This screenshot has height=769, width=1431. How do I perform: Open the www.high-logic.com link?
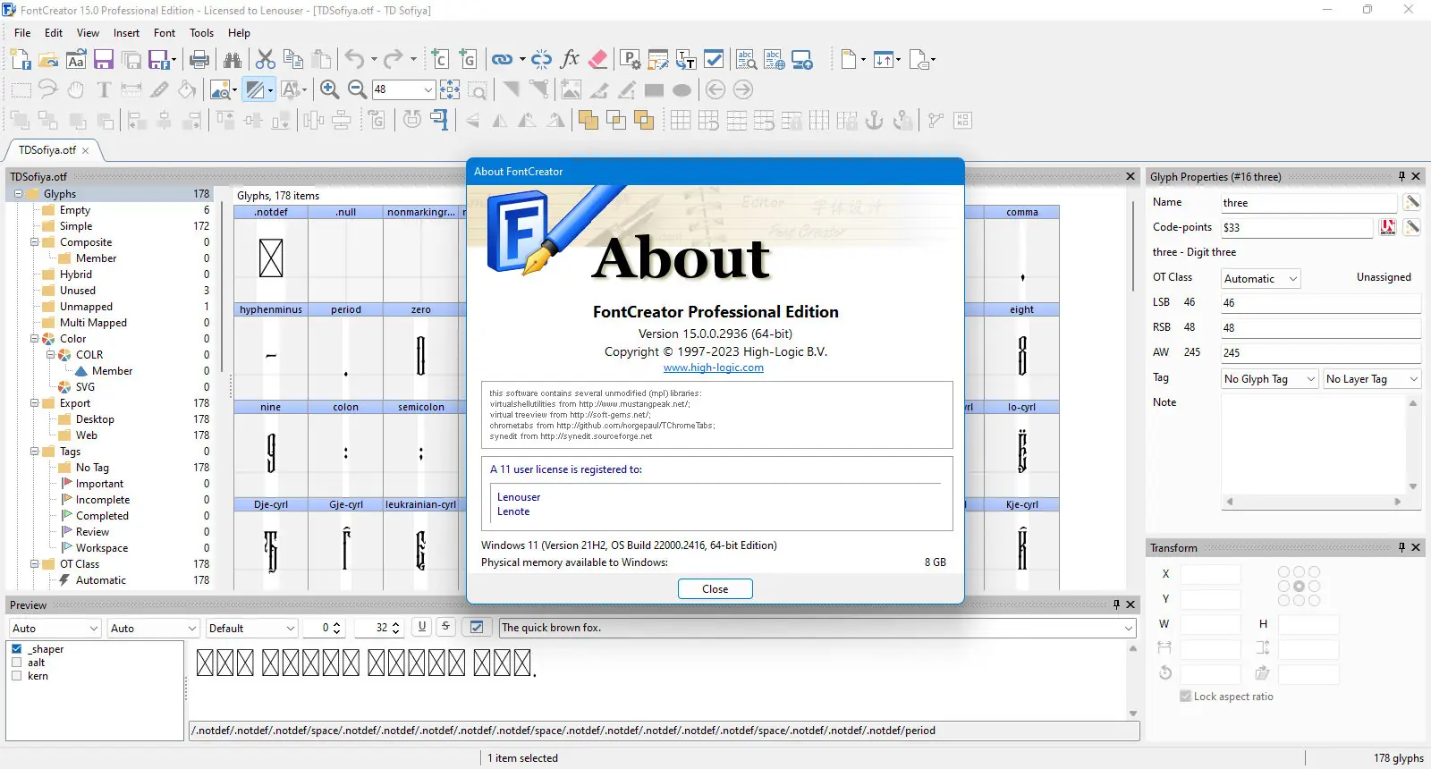(x=714, y=368)
